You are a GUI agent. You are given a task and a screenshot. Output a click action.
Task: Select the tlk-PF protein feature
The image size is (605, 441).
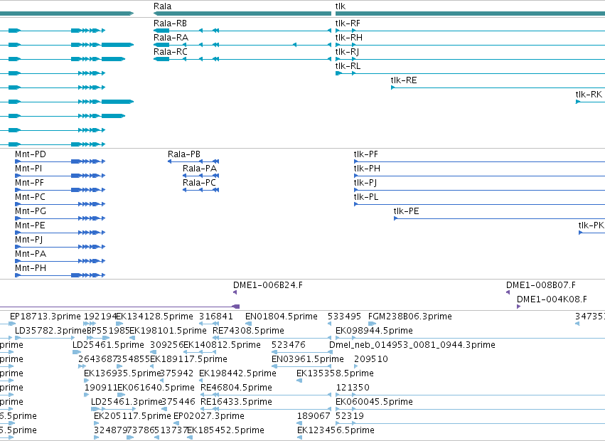[x=479, y=161]
